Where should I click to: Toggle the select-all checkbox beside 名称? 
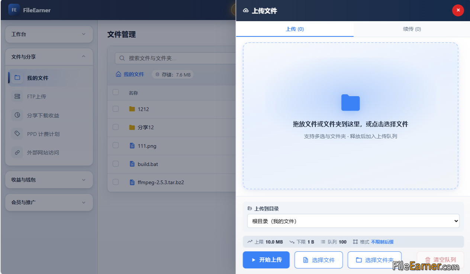pyautogui.click(x=116, y=92)
